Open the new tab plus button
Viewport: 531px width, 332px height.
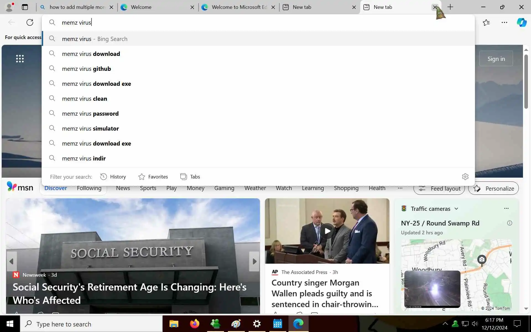[x=450, y=7]
